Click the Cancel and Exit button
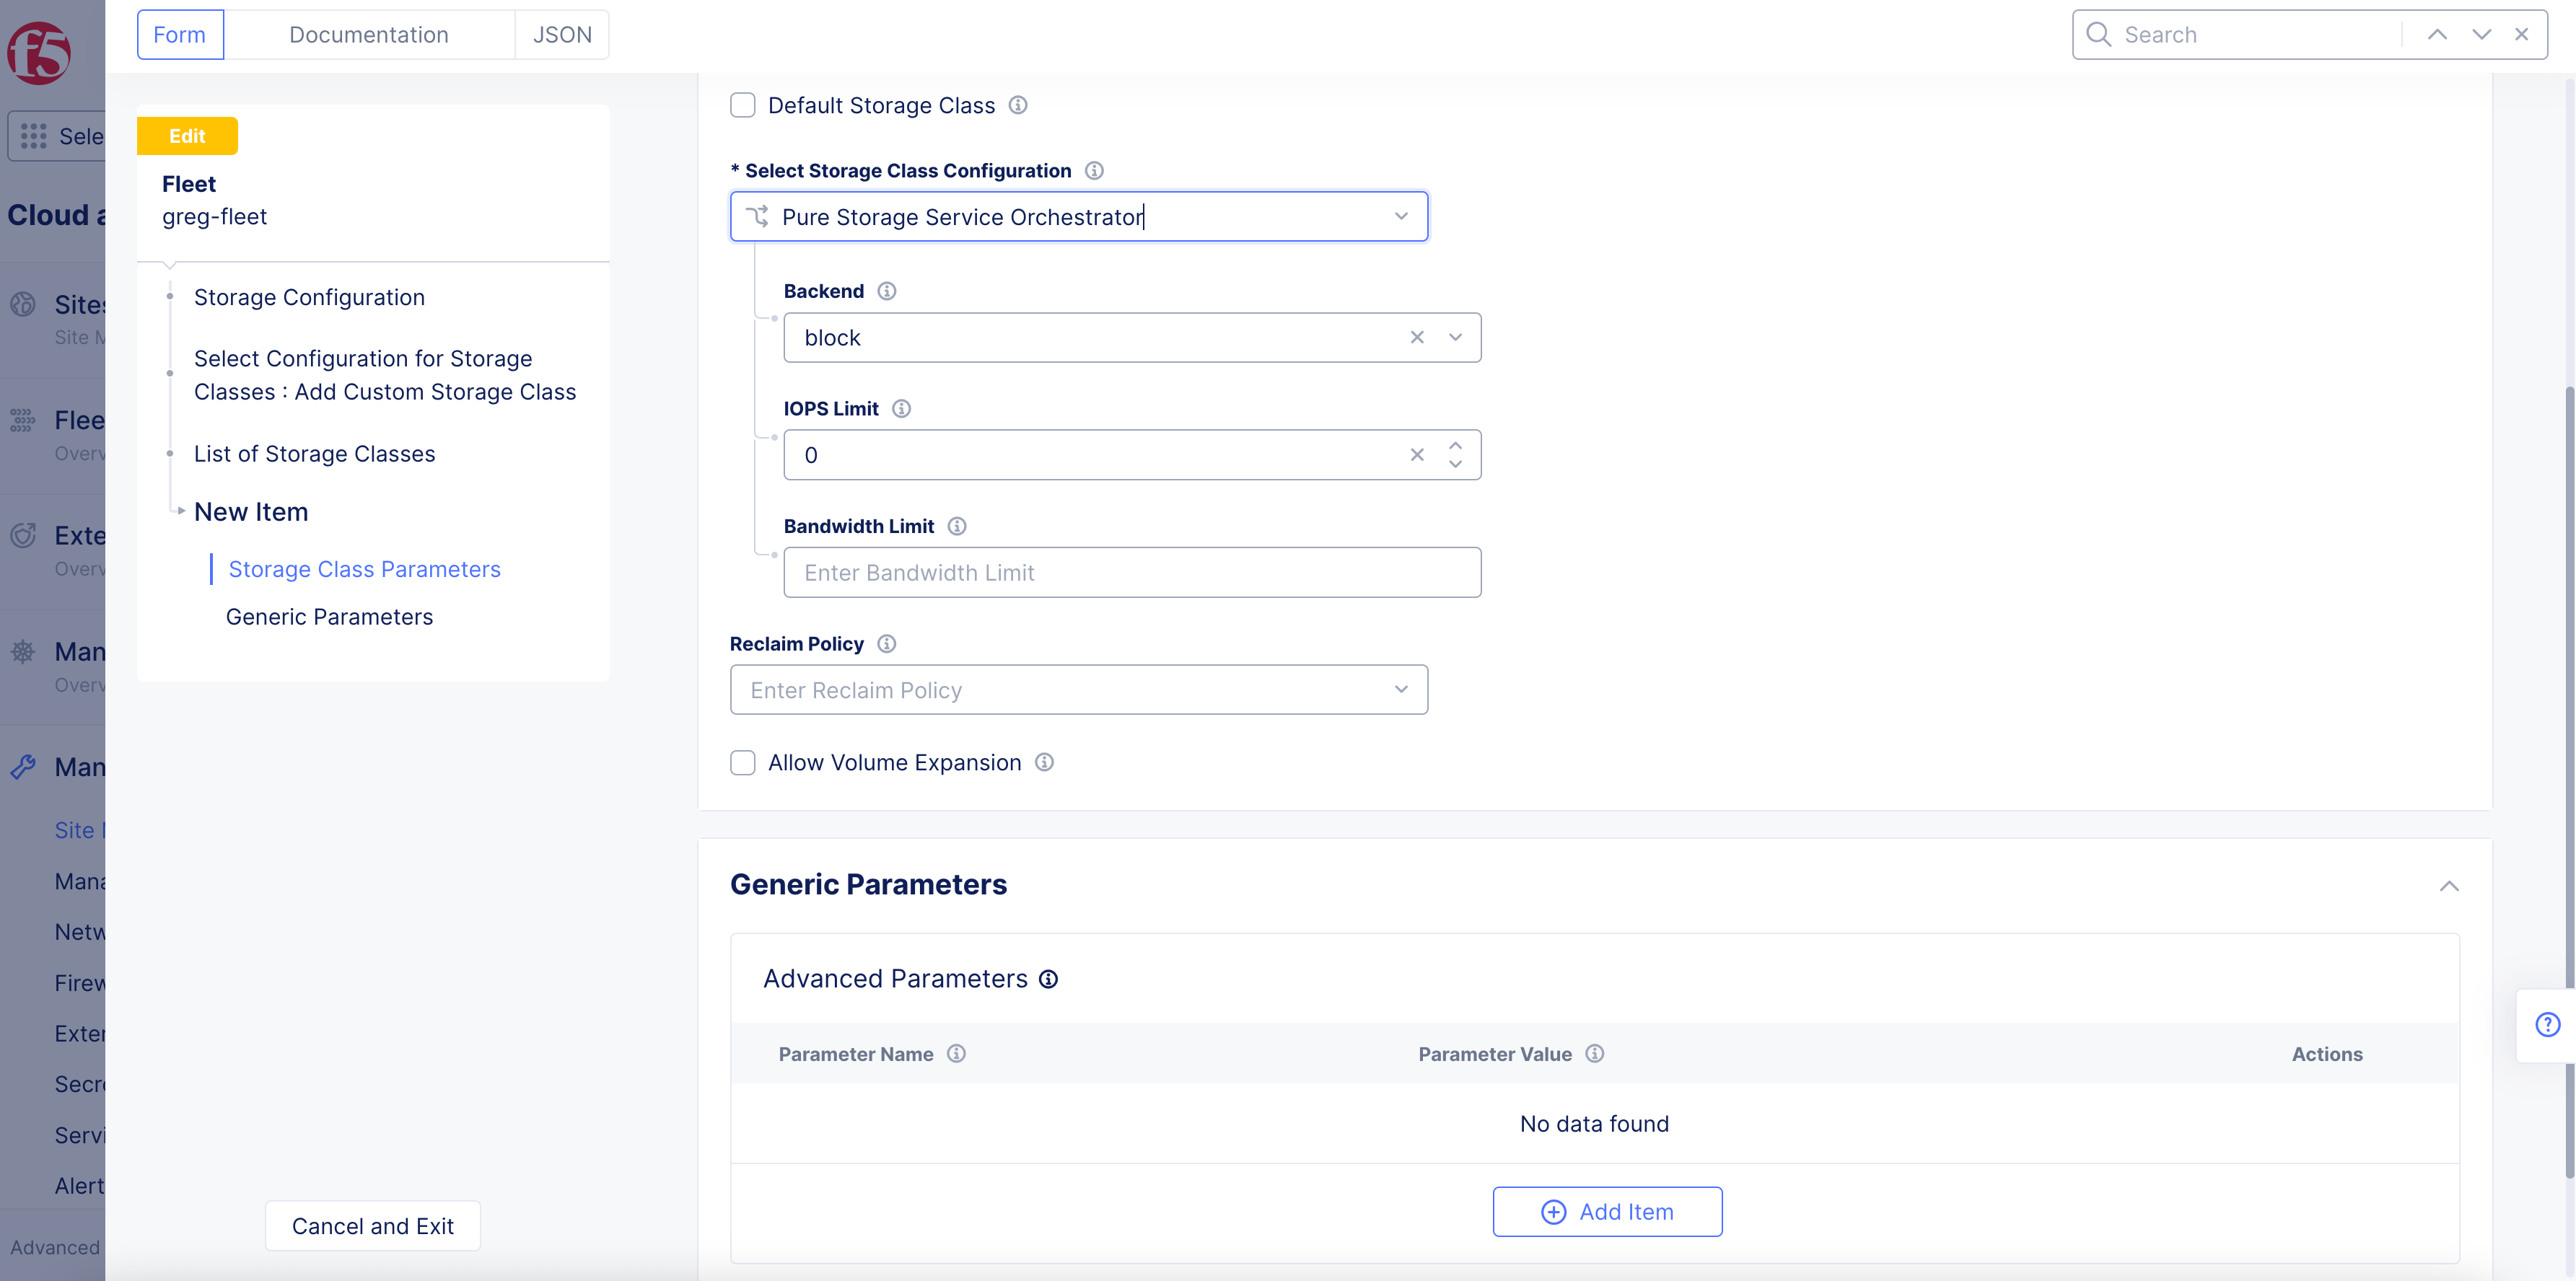Screen dimensions: 2576x1281 (x=372, y=1225)
